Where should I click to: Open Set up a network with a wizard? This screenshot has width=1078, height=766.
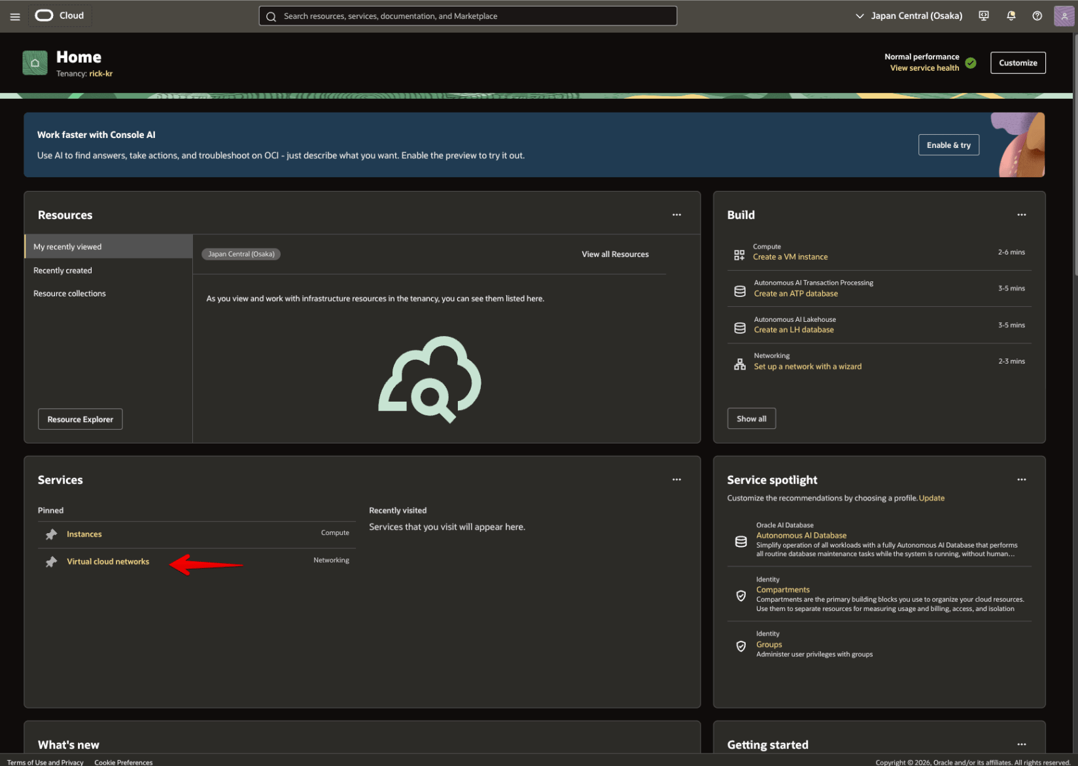pos(807,366)
